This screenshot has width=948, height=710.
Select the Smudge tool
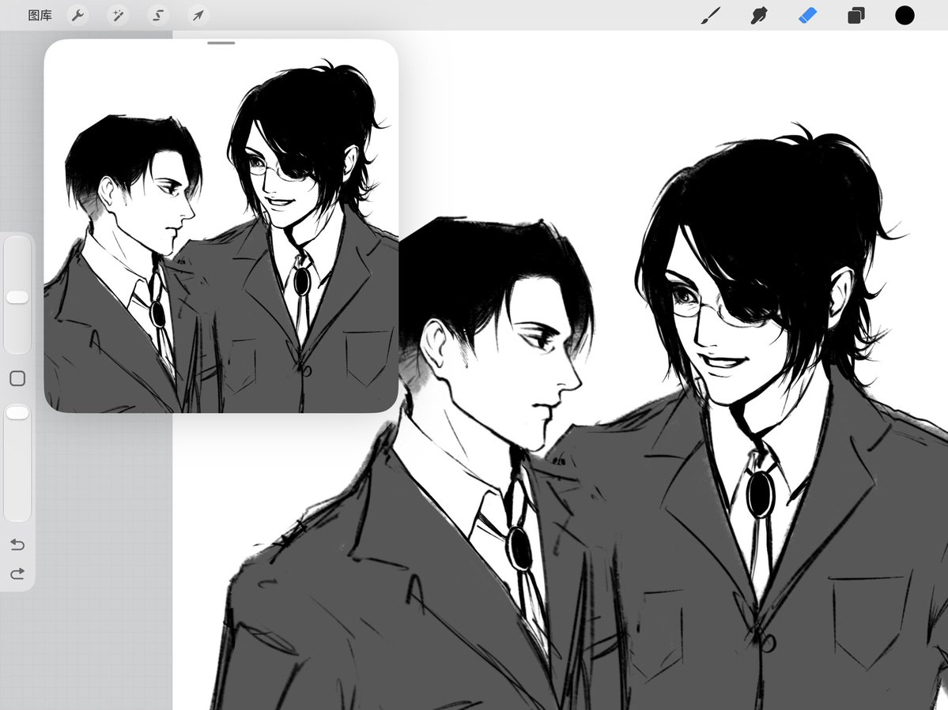(x=759, y=16)
